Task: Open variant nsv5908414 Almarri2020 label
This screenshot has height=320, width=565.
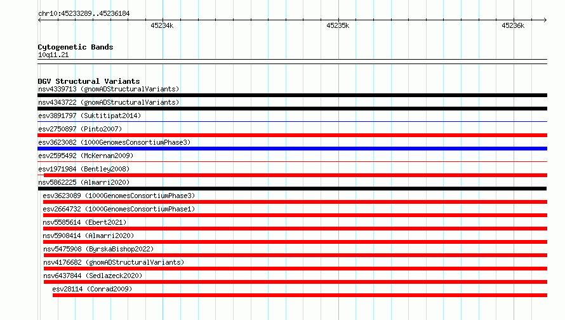Action: point(88,236)
